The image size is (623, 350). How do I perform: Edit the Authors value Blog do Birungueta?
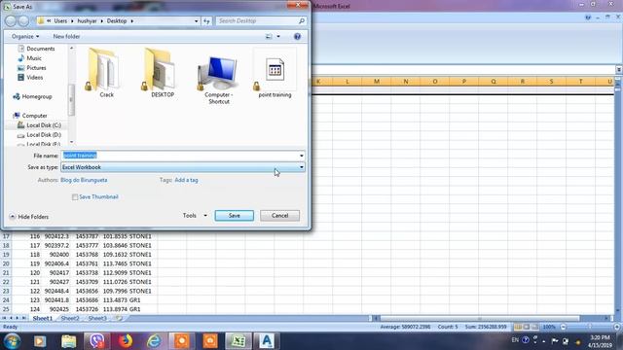[84, 180]
